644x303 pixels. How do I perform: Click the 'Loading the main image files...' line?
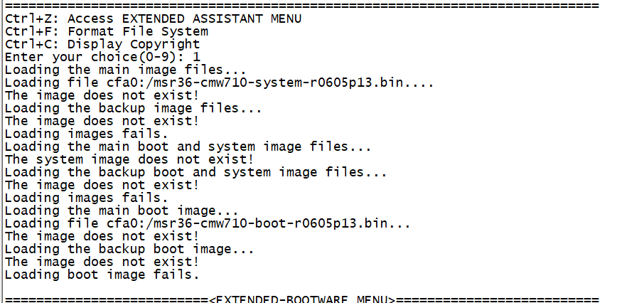[125, 70]
